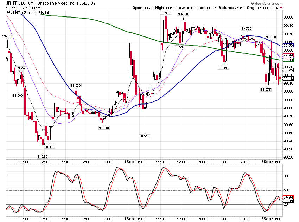The image size is (299, 222).
Task: Click the blue 99.56 moving average tag
Action: click(288, 46)
